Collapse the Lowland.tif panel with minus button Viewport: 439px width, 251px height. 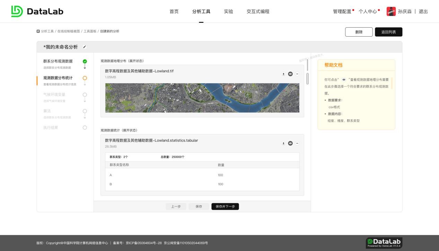tap(297, 74)
